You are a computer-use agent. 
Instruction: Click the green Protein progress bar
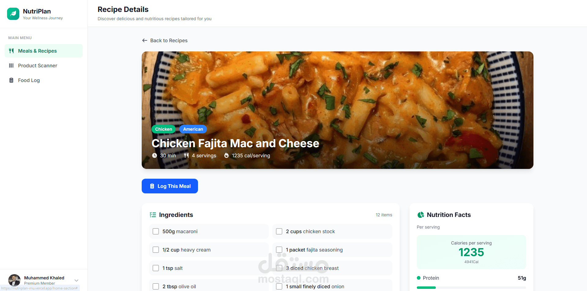tap(426, 288)
